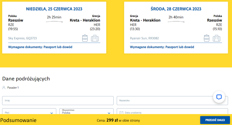The image size is (232, 125).
Task: Click the departure time (13:30)
Action: coord(135,29)
